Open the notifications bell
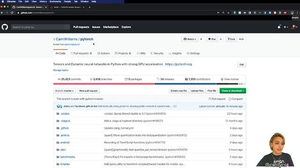Image resolution: width=300 pixels, height=168 pixels. pos(279,27)
